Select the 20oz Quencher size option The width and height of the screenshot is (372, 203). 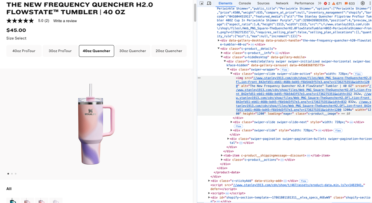coord(169,51)
